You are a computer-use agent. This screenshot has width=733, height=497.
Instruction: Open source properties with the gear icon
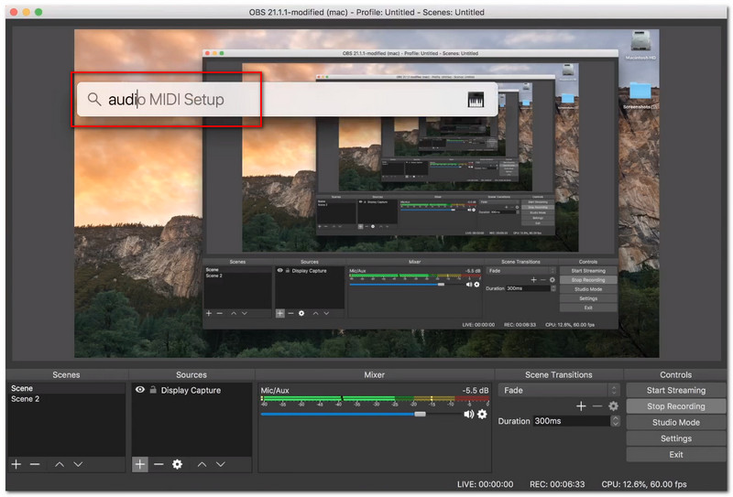coord(177,464)
